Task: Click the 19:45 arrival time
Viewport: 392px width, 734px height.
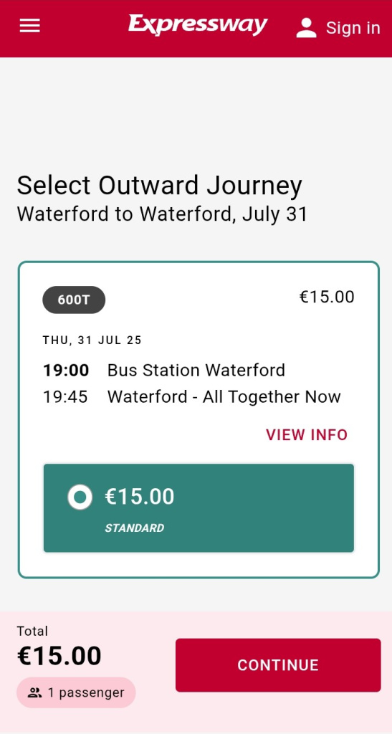Action: (x=65, y=397)
